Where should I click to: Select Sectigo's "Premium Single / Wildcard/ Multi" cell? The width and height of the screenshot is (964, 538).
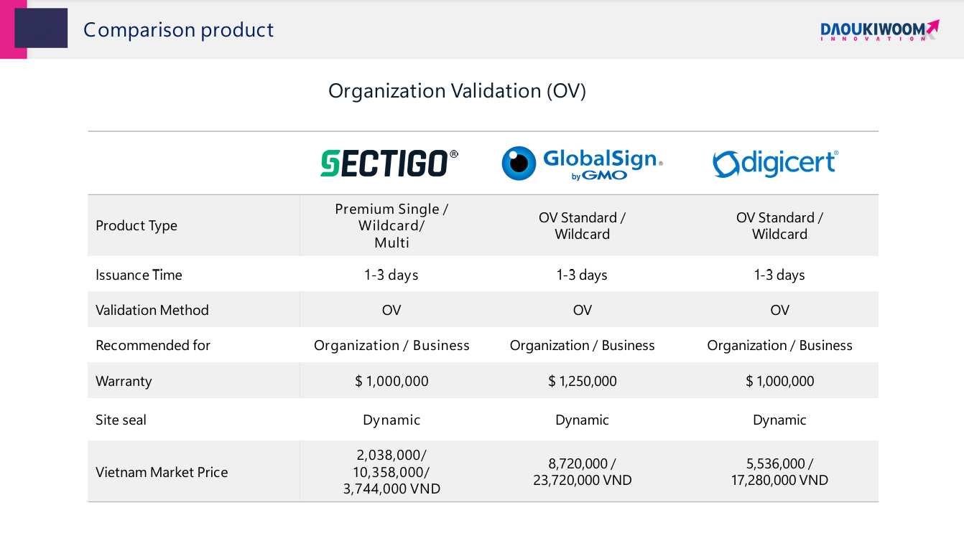(391, 226)
